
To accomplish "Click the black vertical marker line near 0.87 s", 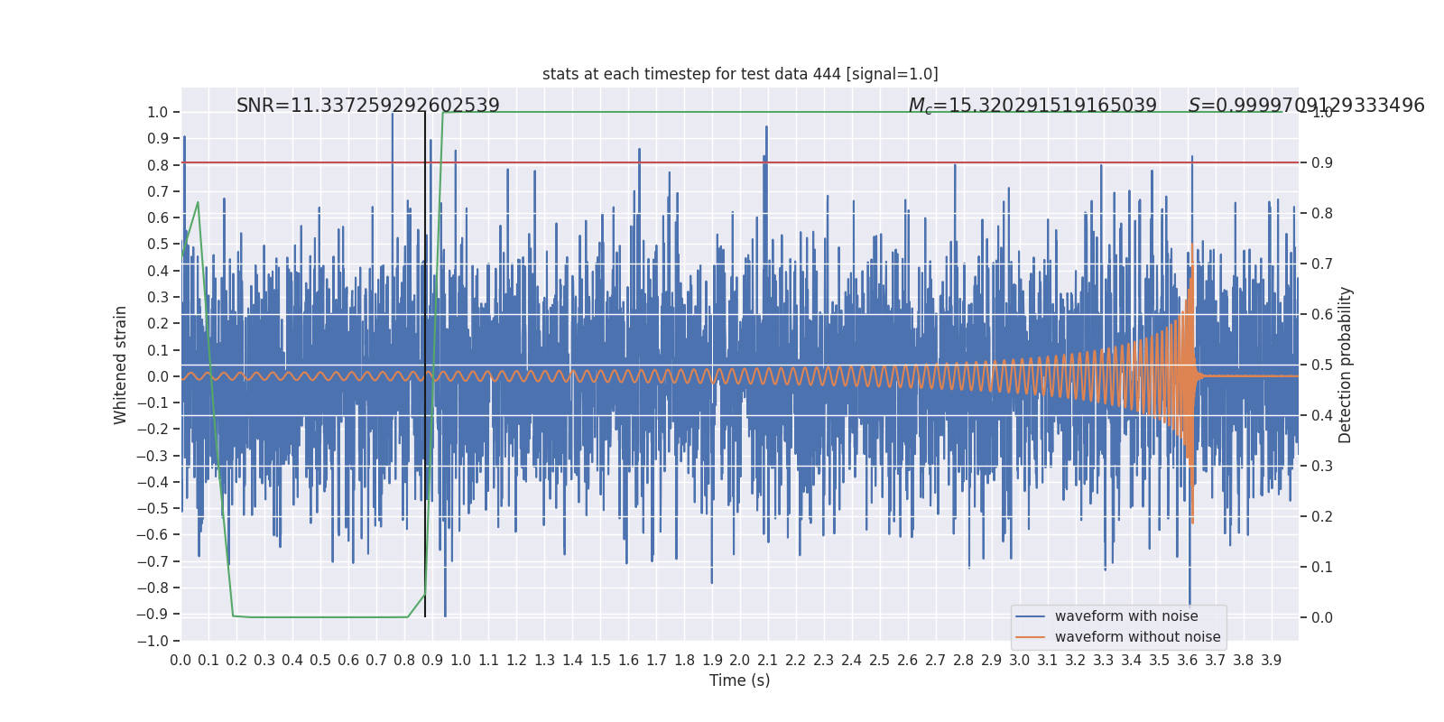I will 425,365.
